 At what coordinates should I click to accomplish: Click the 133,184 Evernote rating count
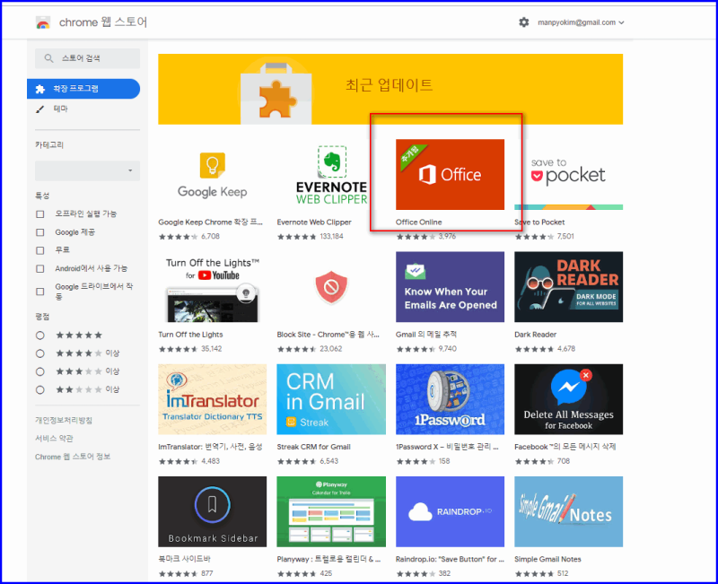331,237
